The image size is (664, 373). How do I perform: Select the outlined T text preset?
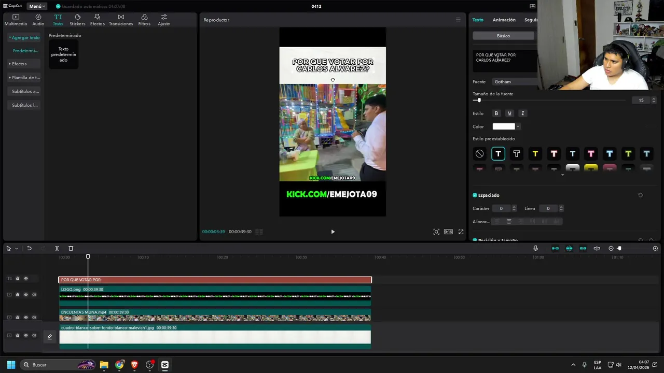pos(517,154)
